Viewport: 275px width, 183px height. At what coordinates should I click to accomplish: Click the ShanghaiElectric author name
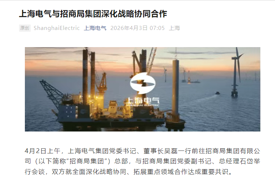(56, 28)
